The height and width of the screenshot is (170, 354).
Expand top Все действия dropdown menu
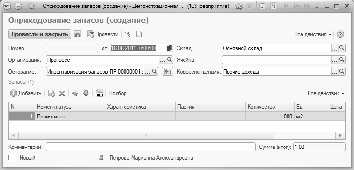[x=313, y=34]
